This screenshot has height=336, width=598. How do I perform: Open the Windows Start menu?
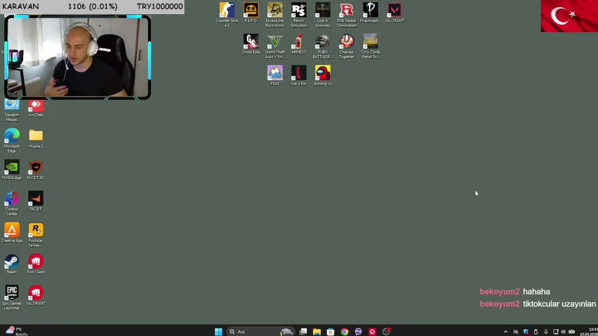point(218,332)
